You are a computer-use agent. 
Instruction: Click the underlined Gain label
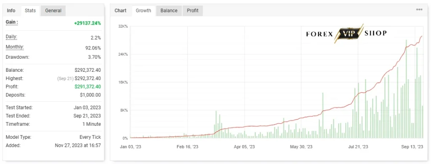coord(12,23)
